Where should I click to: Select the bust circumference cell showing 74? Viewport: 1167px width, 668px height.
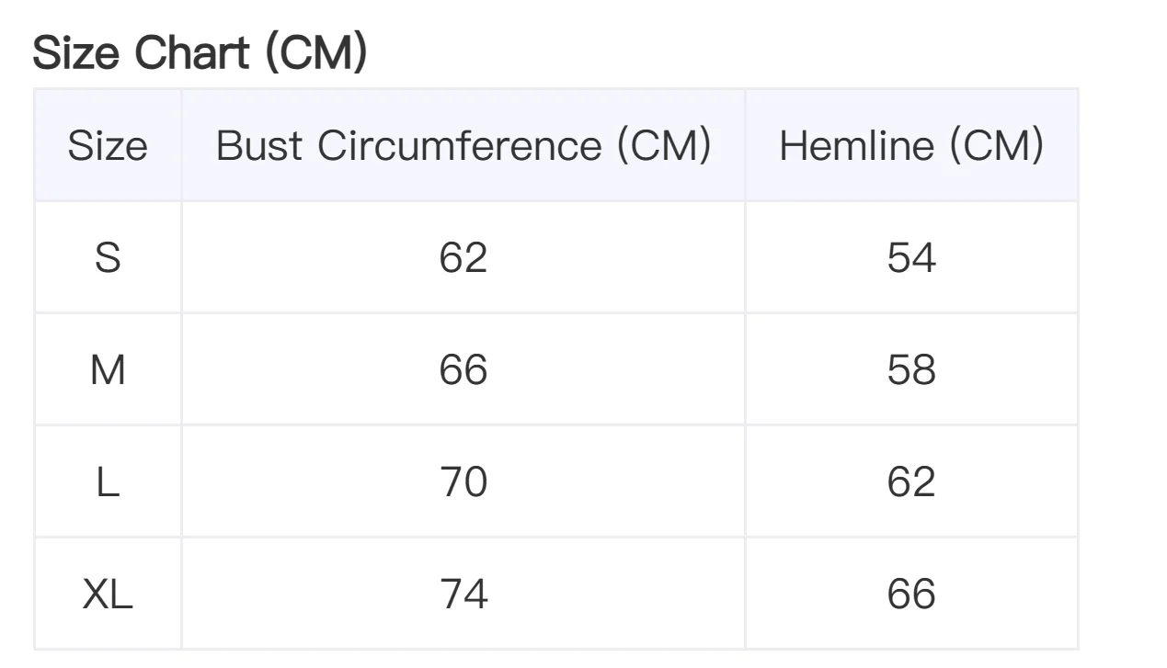pos(463,594)
